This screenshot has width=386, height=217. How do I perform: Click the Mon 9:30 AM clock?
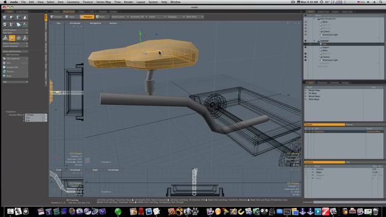(309, 2)
